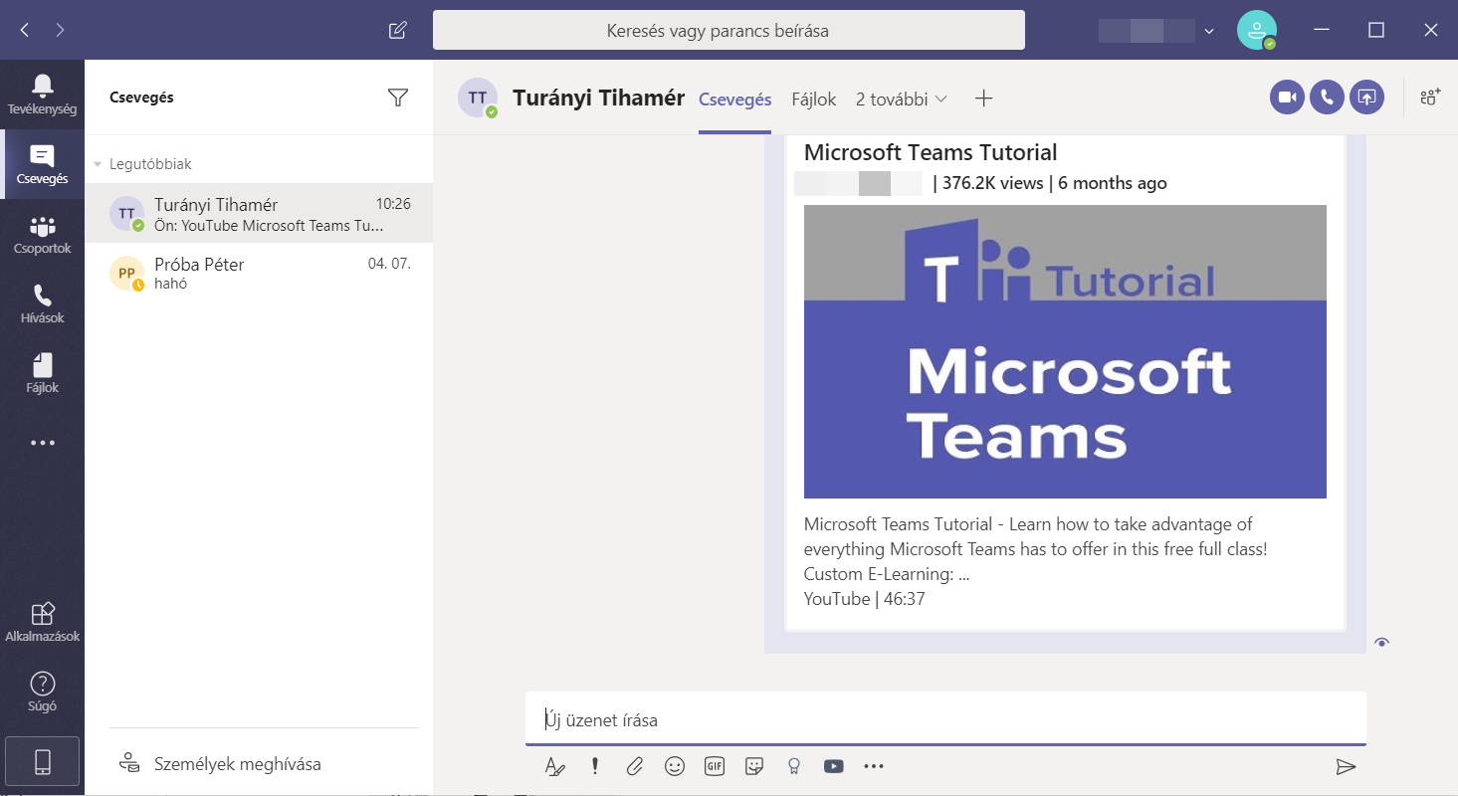
Task: Click the screen sharing icon
Action: (1366, 97)
